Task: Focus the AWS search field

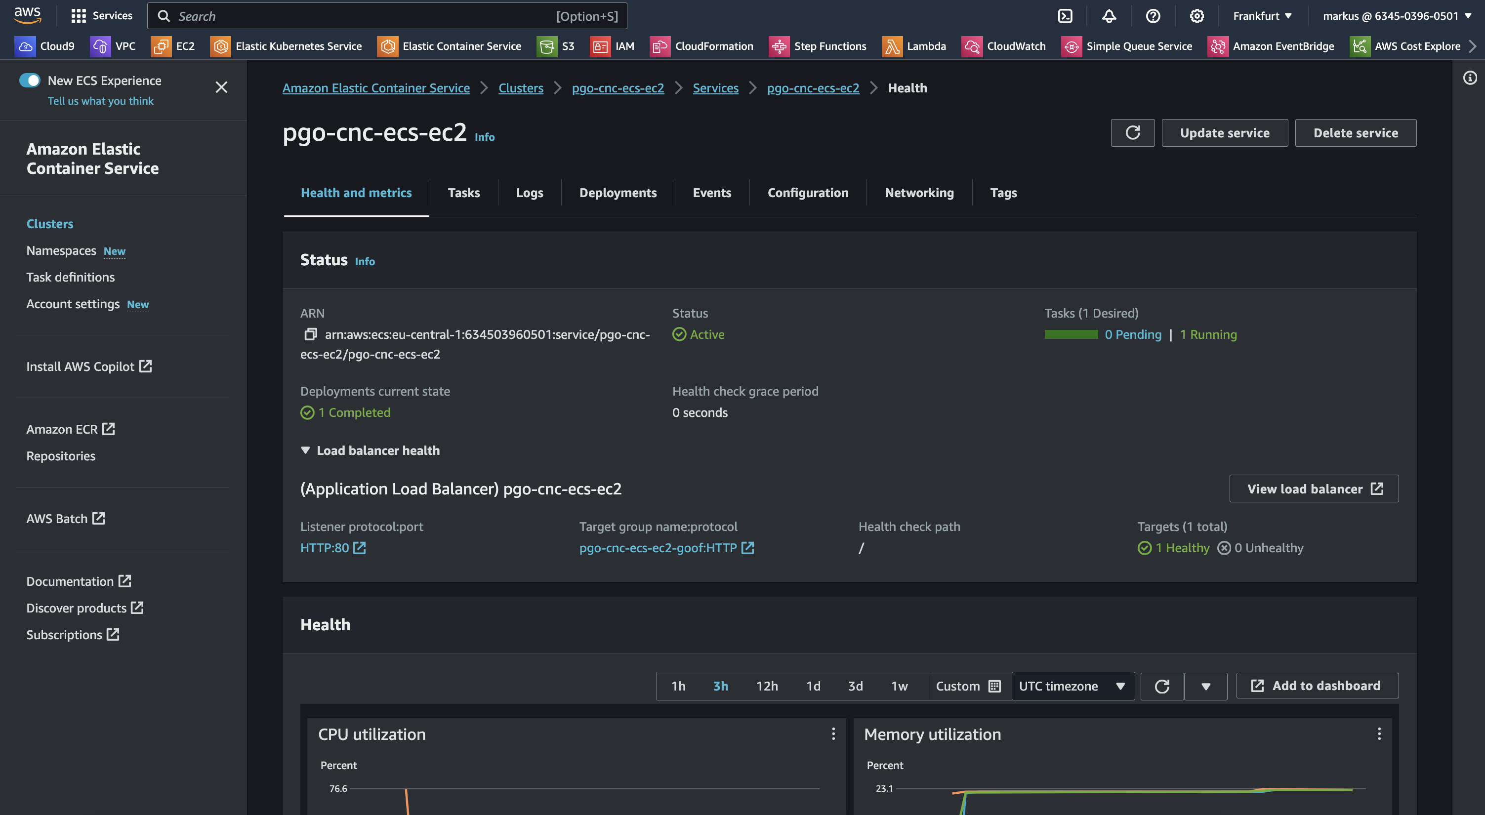Action: coord(387,16)
